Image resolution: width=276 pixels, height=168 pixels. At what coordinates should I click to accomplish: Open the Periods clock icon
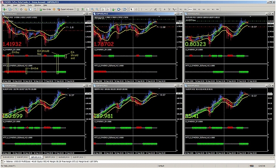119,9
